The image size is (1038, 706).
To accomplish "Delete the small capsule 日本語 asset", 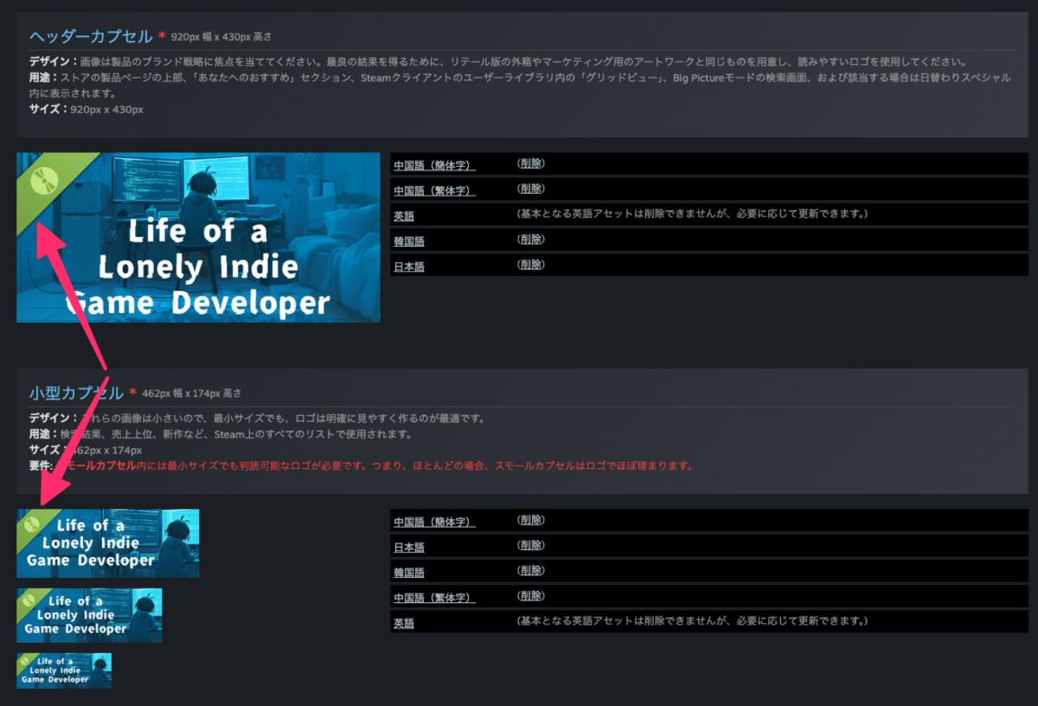I will pyautogui.click(x=531, y=545).
